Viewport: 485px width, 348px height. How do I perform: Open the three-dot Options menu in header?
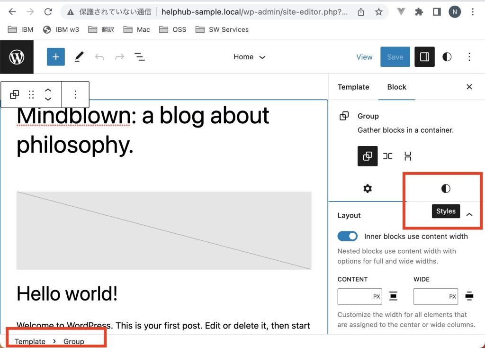click(469, 57)
